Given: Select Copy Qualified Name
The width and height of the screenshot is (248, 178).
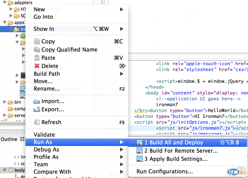Looking at the screenshot, I should pos(77,50).
